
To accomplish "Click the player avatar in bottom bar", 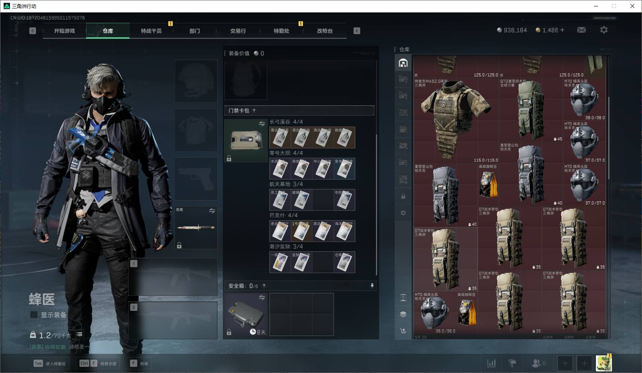I will click(x=604, y=363).
